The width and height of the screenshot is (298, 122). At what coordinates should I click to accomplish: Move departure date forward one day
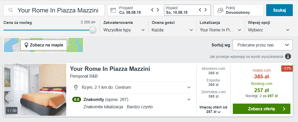pos(205,10)
